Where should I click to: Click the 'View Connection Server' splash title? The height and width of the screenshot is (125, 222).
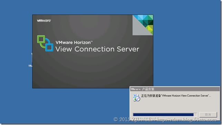point(97,49)
